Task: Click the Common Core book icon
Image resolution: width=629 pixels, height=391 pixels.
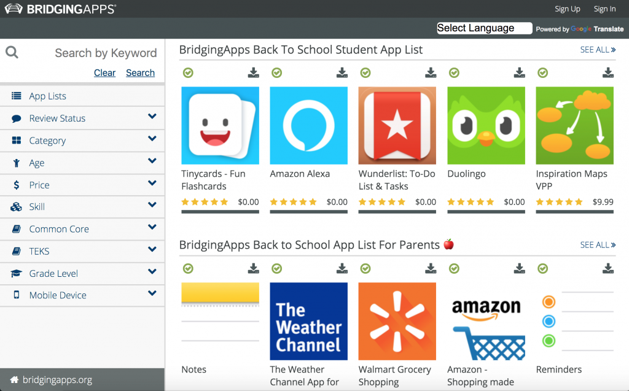Action: [17, 229]
